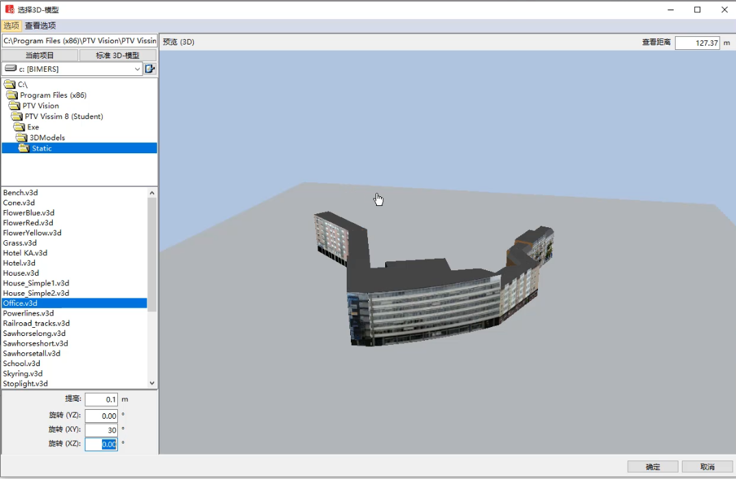This screenshot has width=736, height=479.
Task: Select Railroad_tracks.v3d model
Action: click(36, 324)
